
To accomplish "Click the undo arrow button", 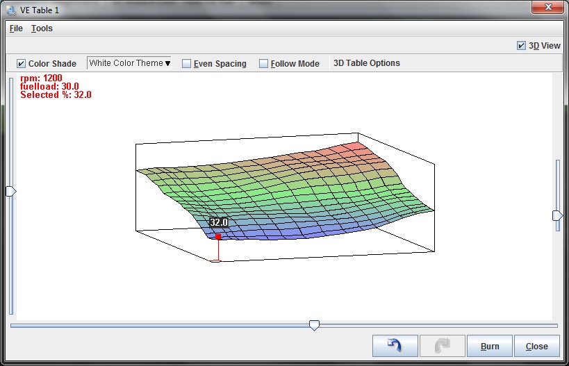I will click(x=395, y=346).
